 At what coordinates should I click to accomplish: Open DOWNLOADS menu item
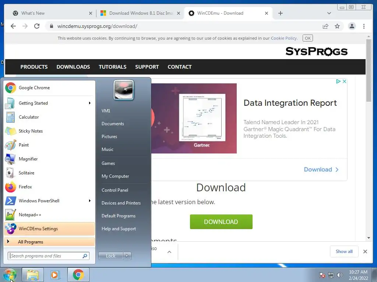coord(73,67)
